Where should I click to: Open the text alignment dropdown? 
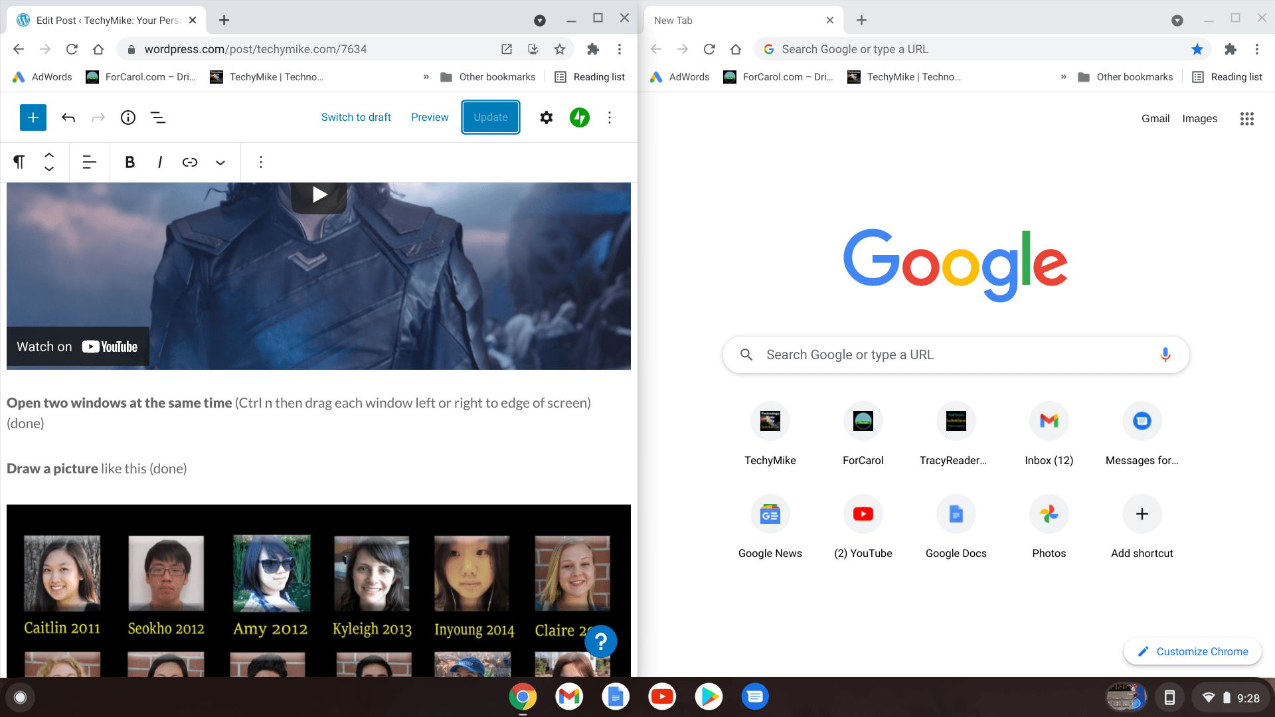click(89, 162)
